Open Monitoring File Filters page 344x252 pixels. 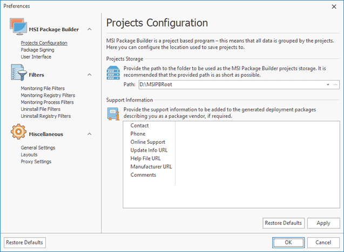coord(43,88)
